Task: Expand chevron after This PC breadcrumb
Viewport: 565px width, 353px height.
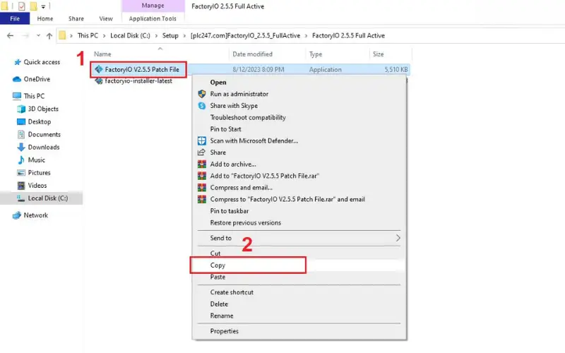Action: click(104, 36)
